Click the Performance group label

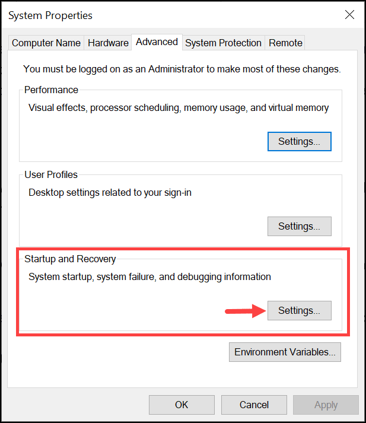(x=51, y=90)
